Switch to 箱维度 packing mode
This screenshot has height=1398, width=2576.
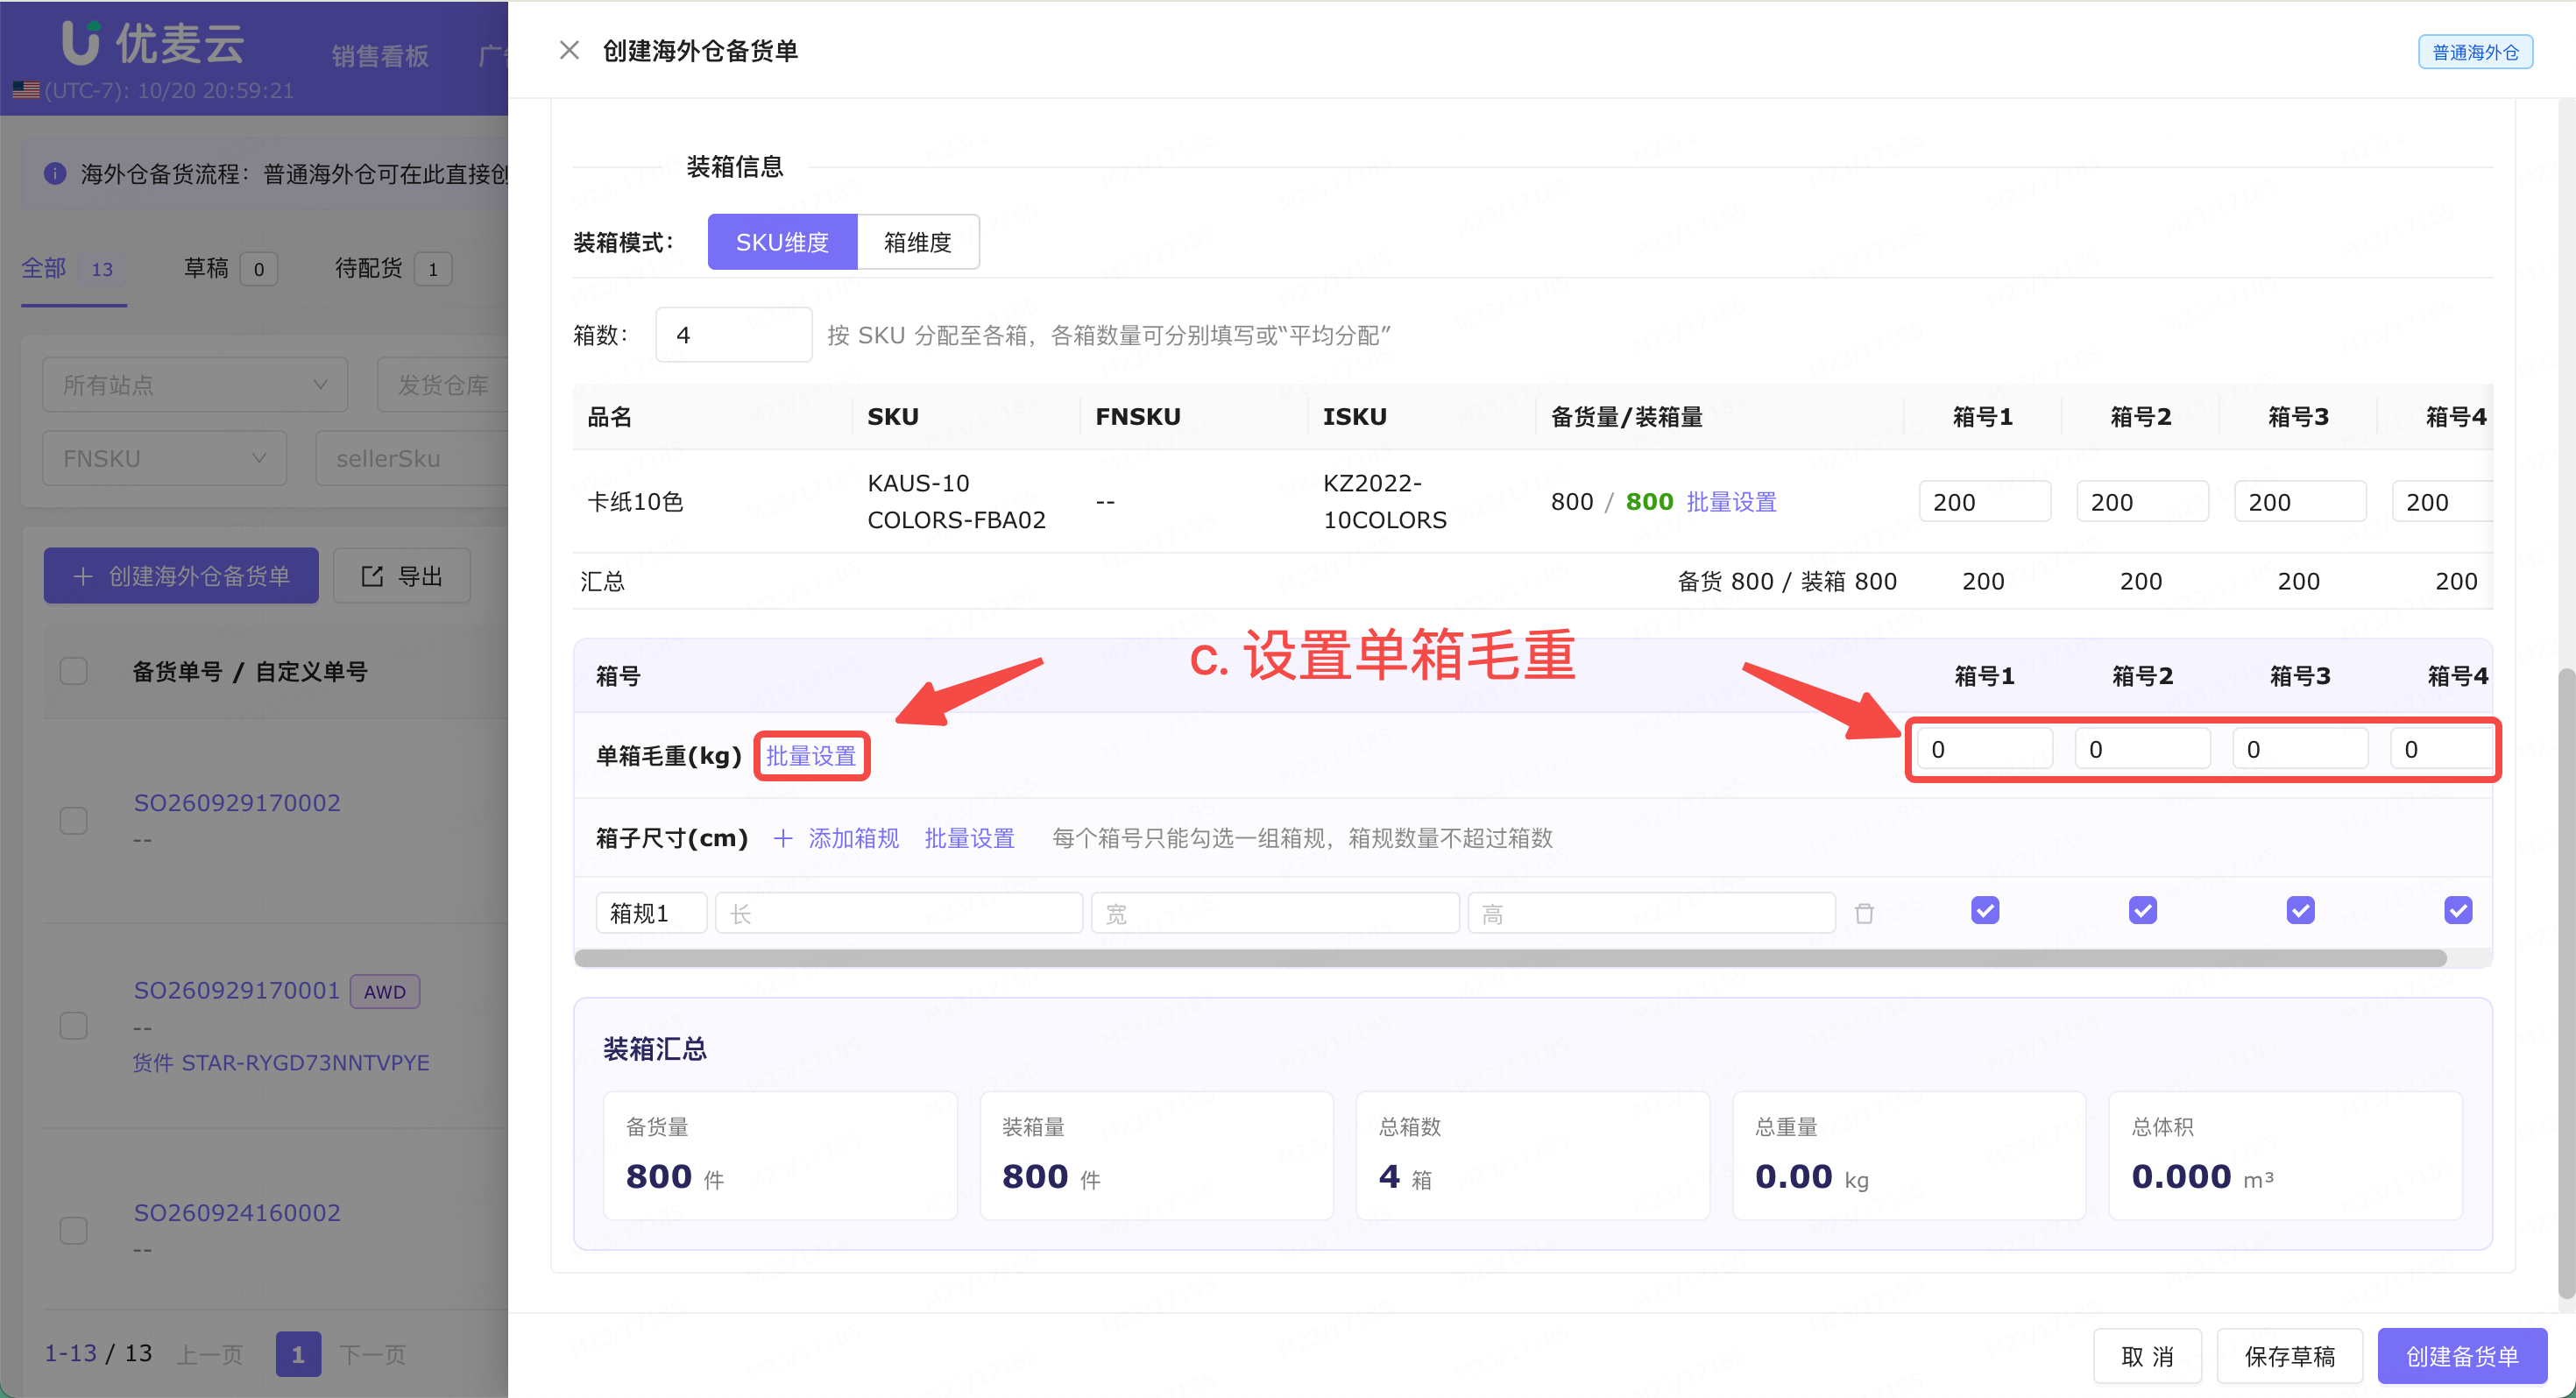(x=918, y=242)
